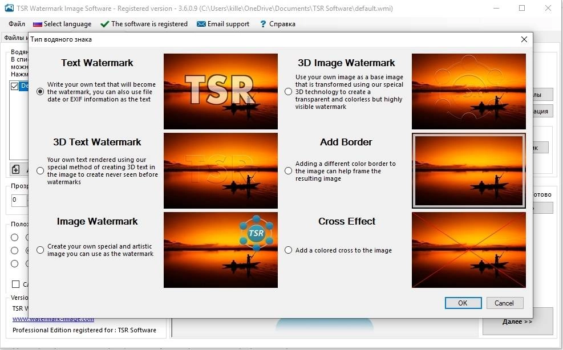Minimize the TSR Watermark main window
The image size is (563, 350).
pos(496,8)
